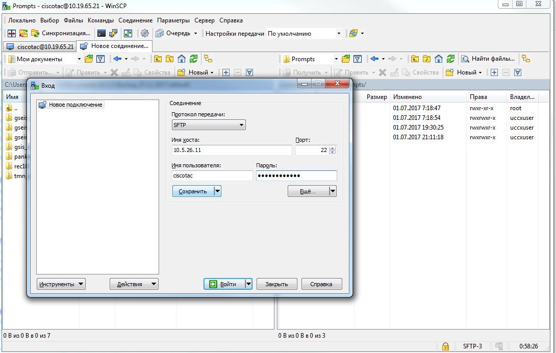
Task: Open the Параметры menu
Action: pyautogui.click(x=173, y=20)
